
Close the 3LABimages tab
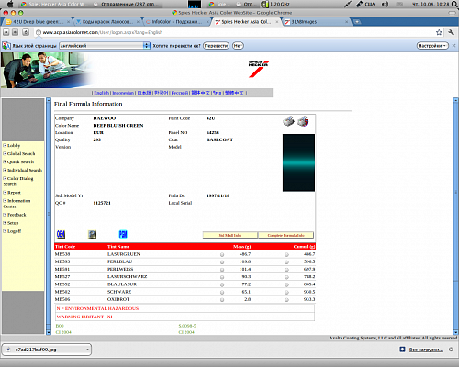click(x=346, y=22)
